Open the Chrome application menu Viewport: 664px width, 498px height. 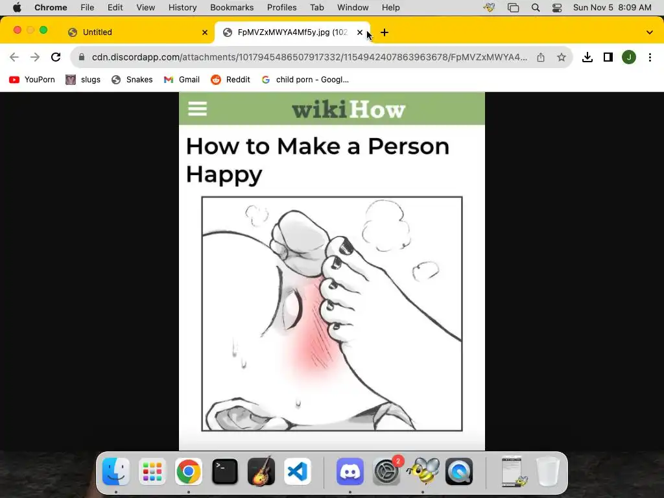pyautogui.click(x=51, y=8)
